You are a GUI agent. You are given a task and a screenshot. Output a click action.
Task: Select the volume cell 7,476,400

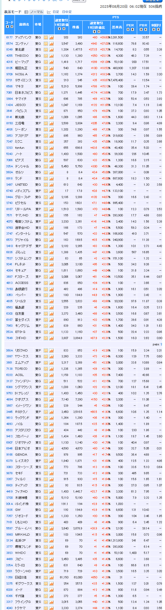point(117,80)
